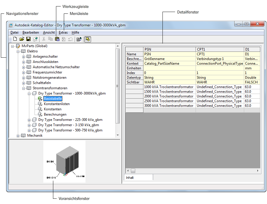
Task: Click the Sichtbar row header
Action: 134,82
